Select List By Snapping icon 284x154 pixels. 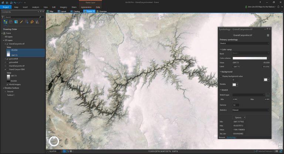(27, 22)
